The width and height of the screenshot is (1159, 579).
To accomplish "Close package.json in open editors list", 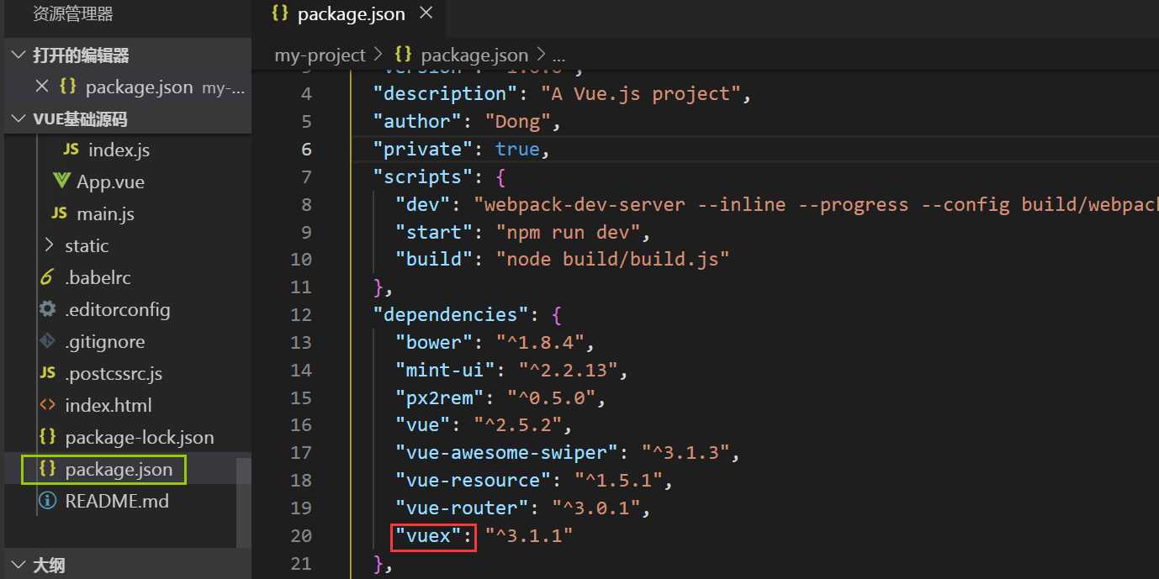I will pos(42,87).
